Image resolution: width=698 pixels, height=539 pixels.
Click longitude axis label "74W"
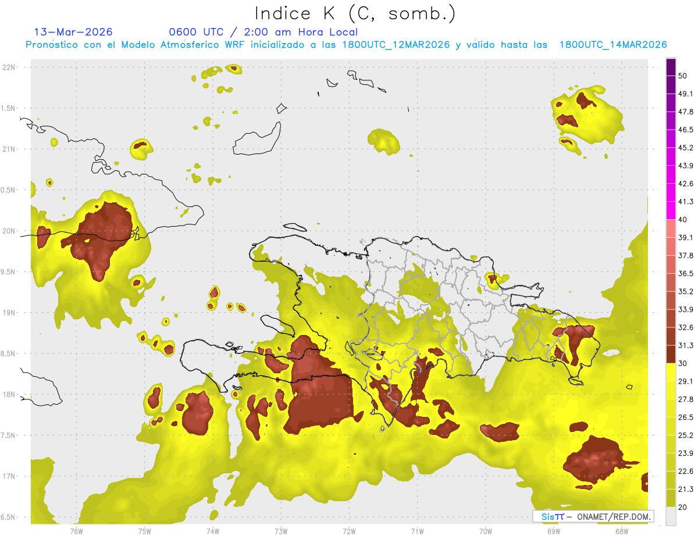click(212, 531)
